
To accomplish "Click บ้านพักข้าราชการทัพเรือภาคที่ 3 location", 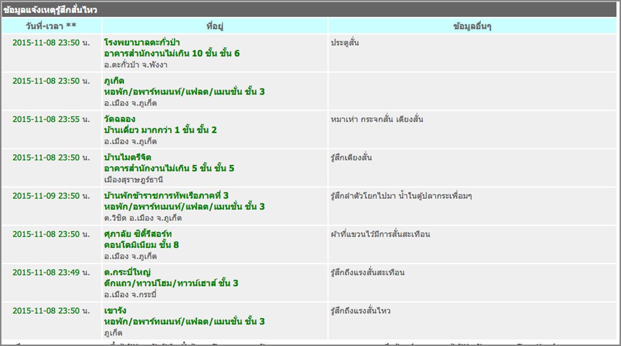I will tap(166, 196).
